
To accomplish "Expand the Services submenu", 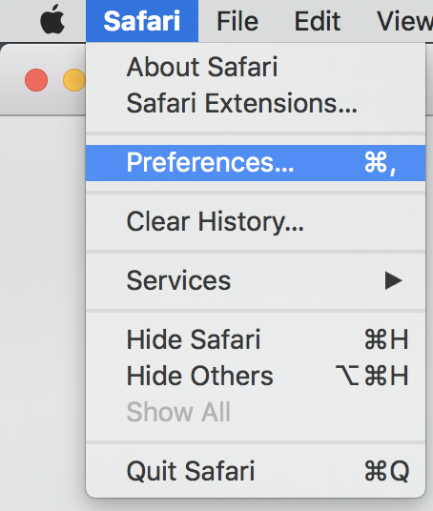I will [x=256, y=280].
